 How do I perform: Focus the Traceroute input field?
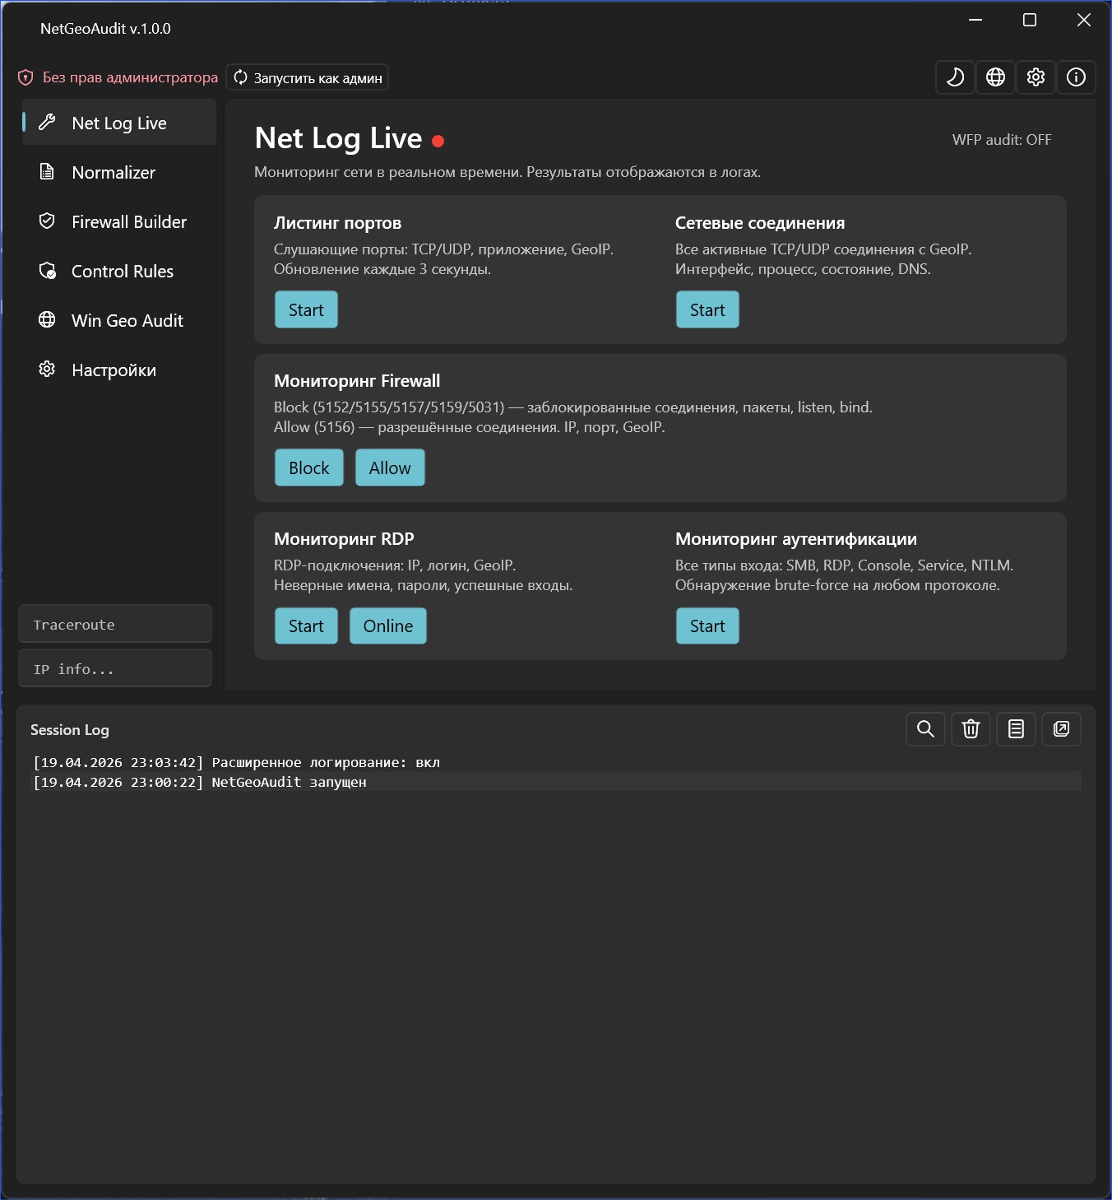pos(115,624)
